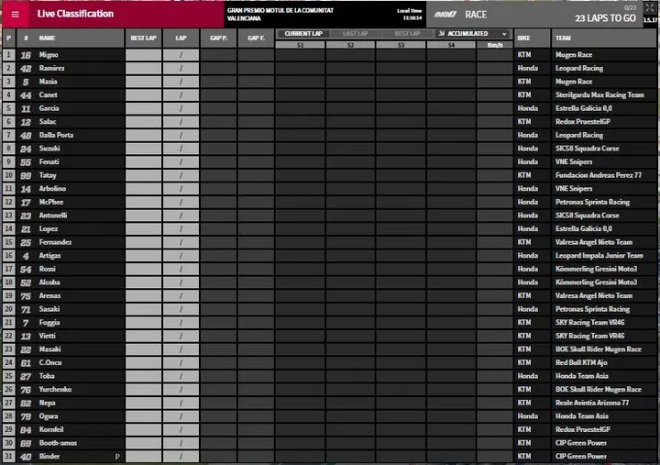
Task: Toggle fullscreen mode icon
Action: 650,8
